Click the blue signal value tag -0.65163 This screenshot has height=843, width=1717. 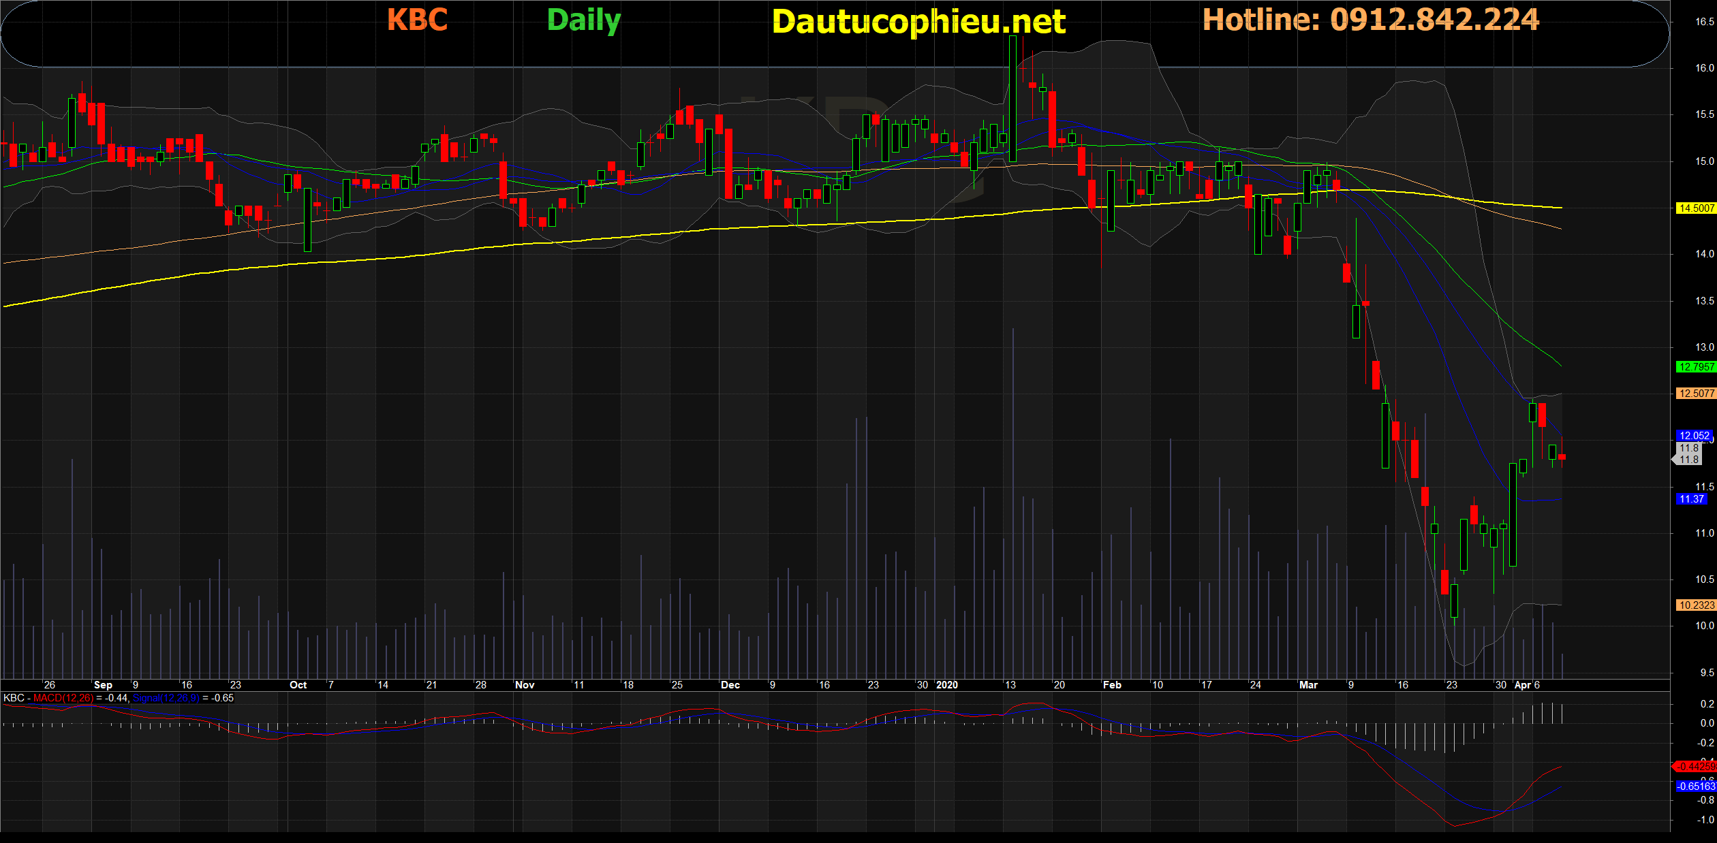click(1695, 786)
